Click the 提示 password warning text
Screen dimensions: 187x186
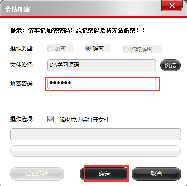click(77, 30)
